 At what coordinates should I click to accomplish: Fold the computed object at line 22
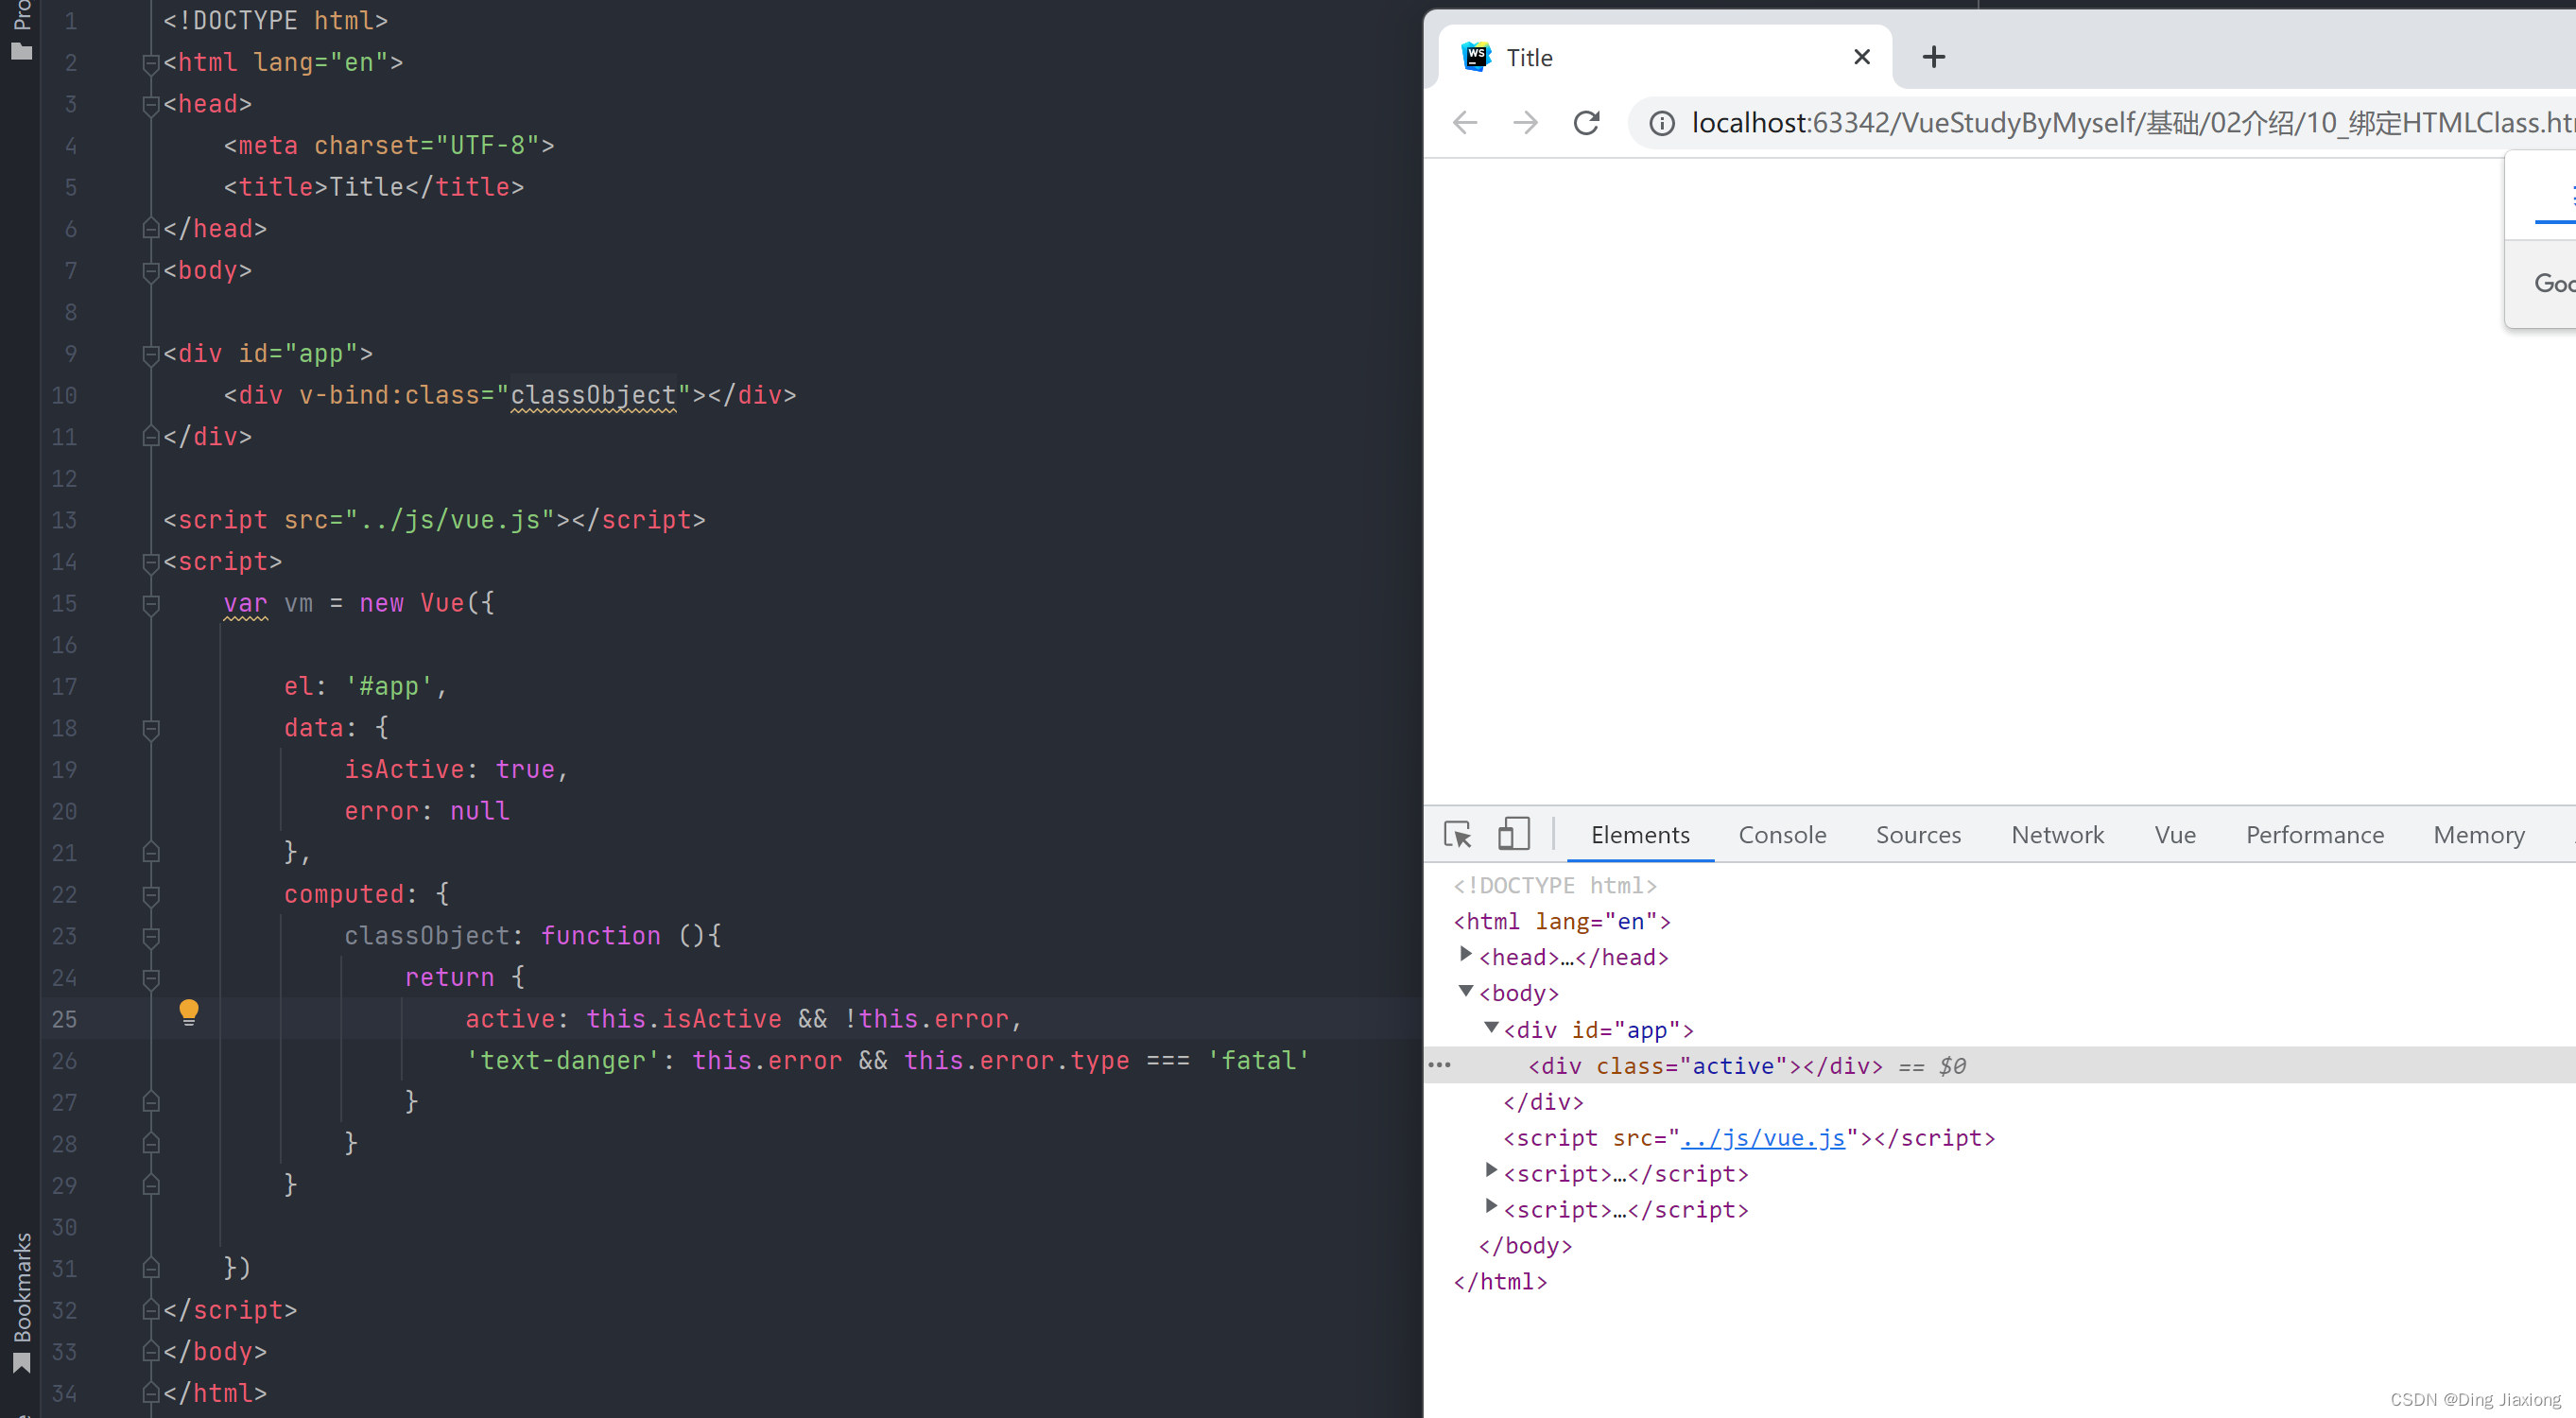click(x=151, y=895)
